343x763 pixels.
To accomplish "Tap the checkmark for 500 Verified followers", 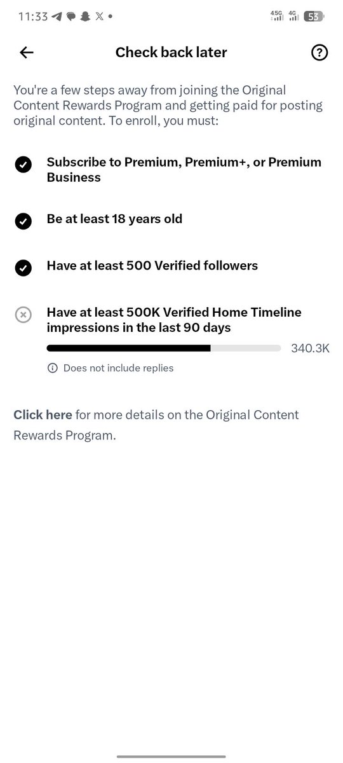I will coord(23,268).
